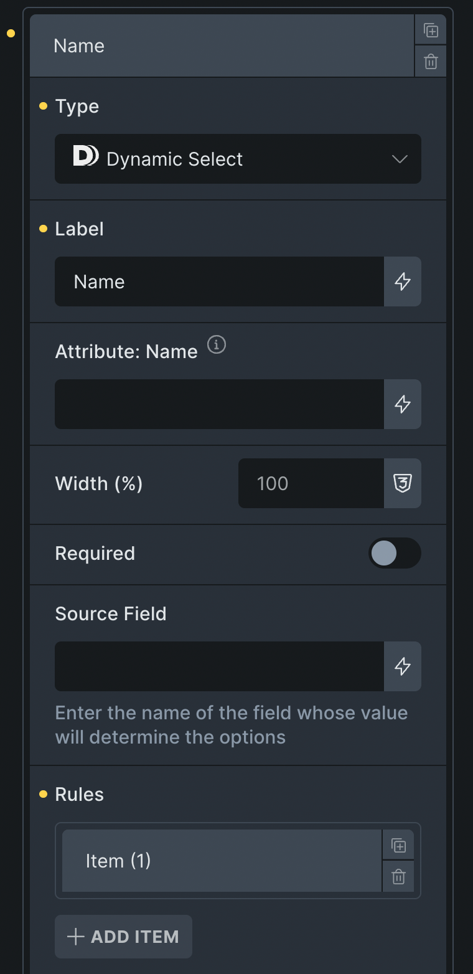Delete the Name component
The width and height of the screenshot is (473, 974).
[x=430, y=61]
